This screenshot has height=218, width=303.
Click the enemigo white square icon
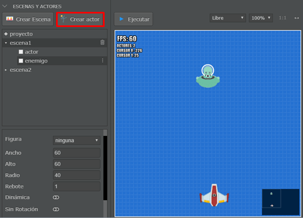click(21, 61)
